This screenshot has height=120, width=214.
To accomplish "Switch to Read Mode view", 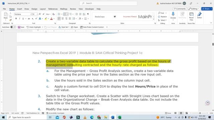I will 176,113.
